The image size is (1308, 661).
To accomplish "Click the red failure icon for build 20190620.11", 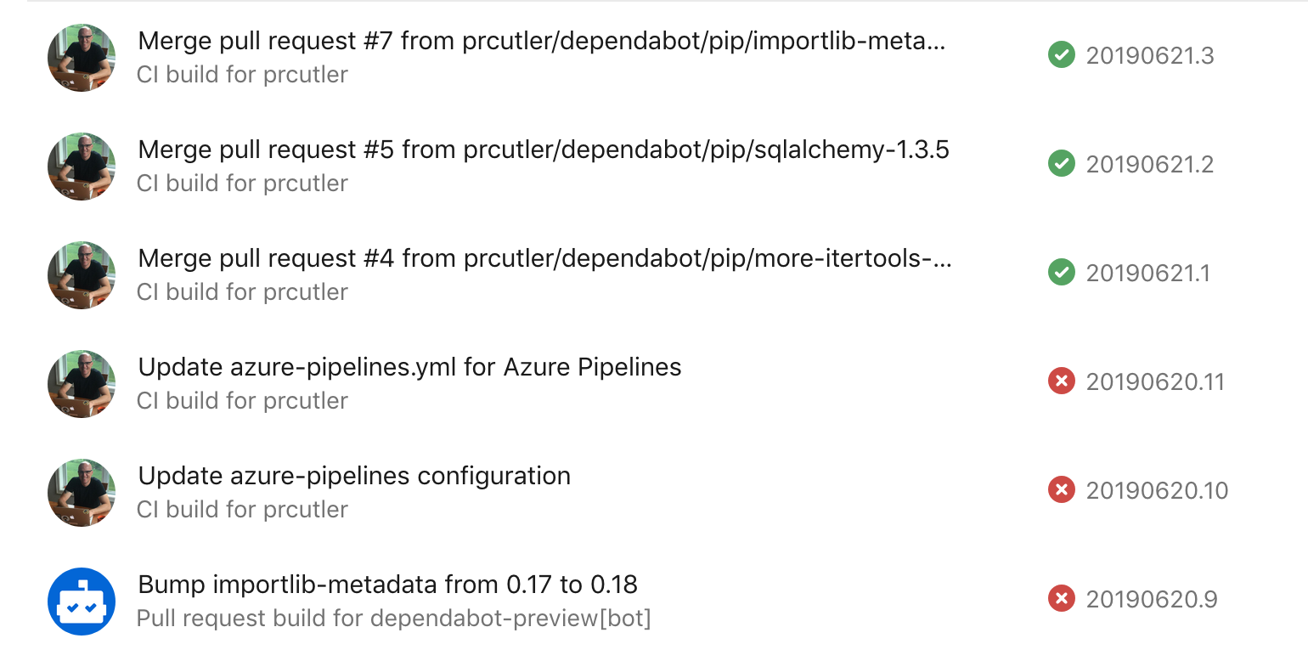I will click(x=1061, y=381).
